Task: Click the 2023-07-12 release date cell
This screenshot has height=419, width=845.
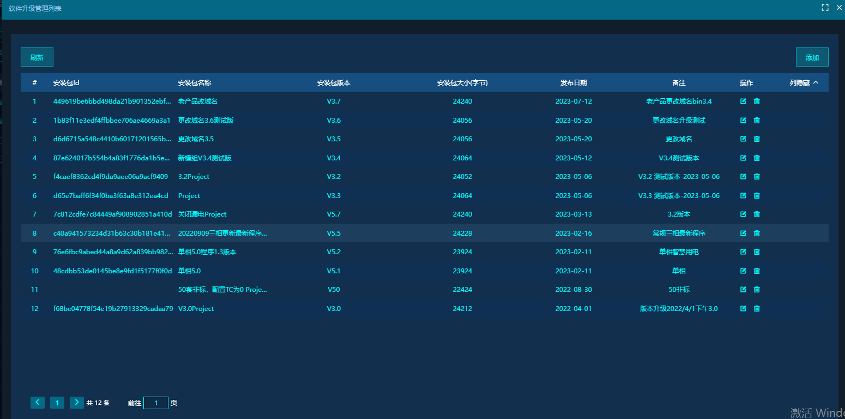Action: 574,101
